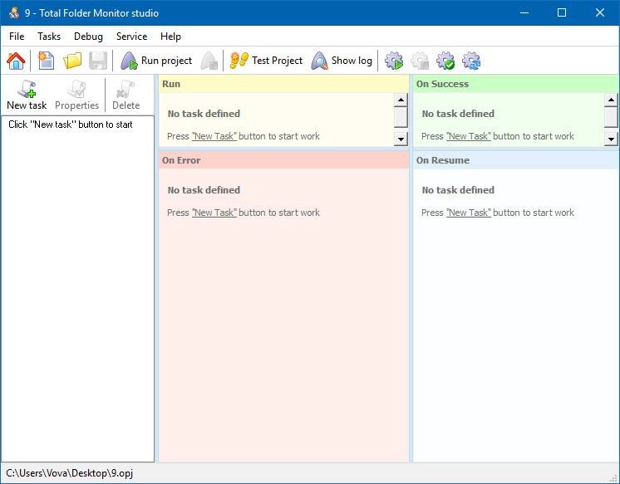Click the Run panel scrollbar up arrow
This screenshot has width=620, height=484.
[401, 100]
